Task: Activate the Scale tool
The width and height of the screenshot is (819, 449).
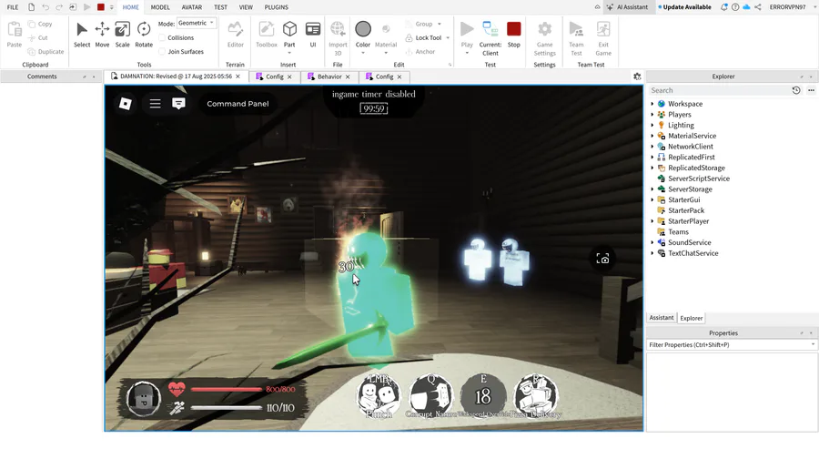Action: click(x=122, y=35)
